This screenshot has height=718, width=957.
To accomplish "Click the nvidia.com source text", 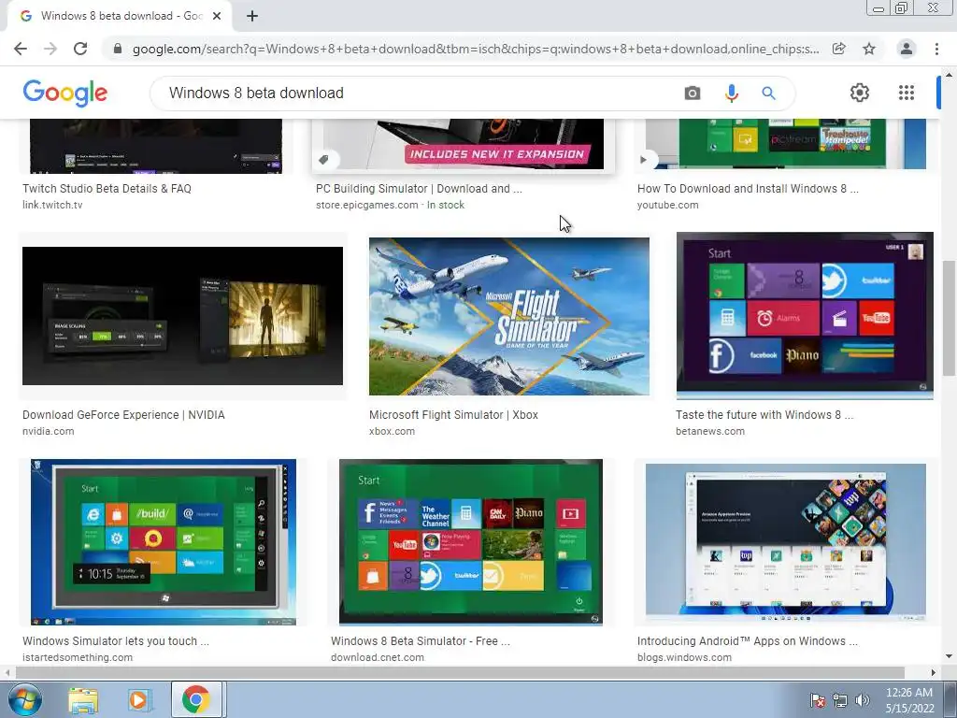I will (x=49, y=431).
